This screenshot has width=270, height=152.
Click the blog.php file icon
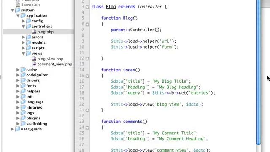point(34,32)
